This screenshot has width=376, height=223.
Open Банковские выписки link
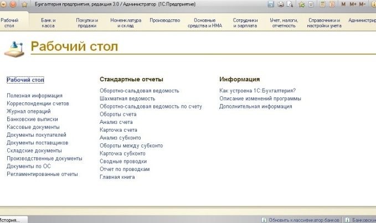click(x=32, y=119)
